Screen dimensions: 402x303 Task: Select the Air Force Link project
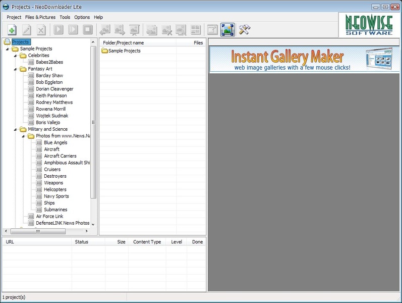pos(49,216)
